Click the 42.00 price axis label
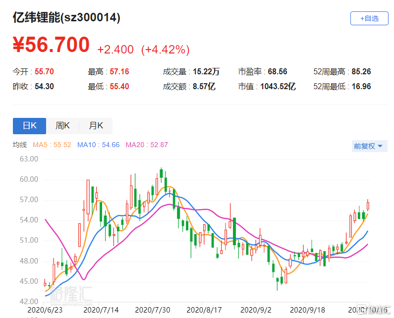Viewport: 394px width, 318px height. tap(29, 302)
